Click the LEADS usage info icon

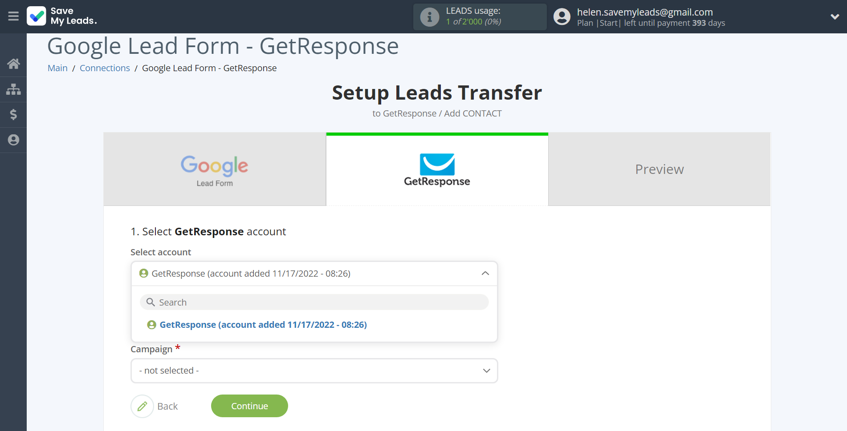click(x=430, y=17)
